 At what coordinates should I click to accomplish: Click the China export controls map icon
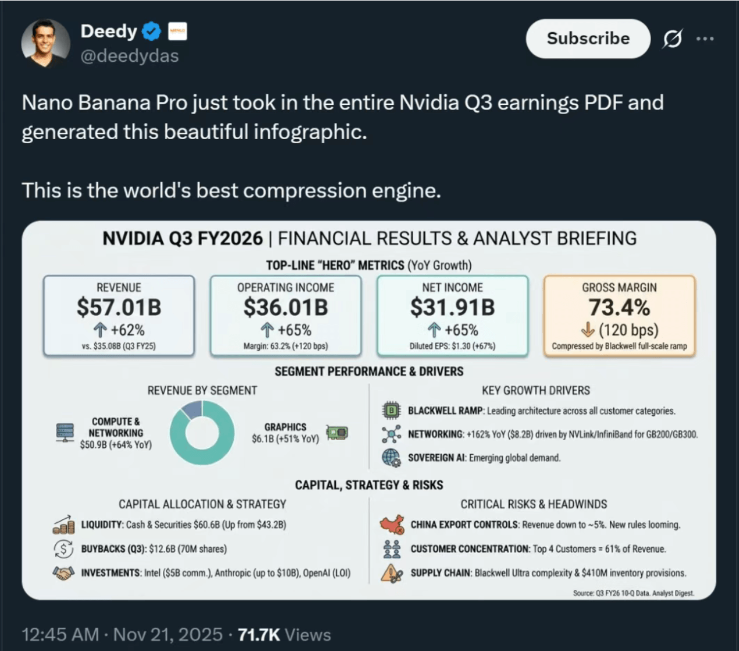(x=392, y=524)
